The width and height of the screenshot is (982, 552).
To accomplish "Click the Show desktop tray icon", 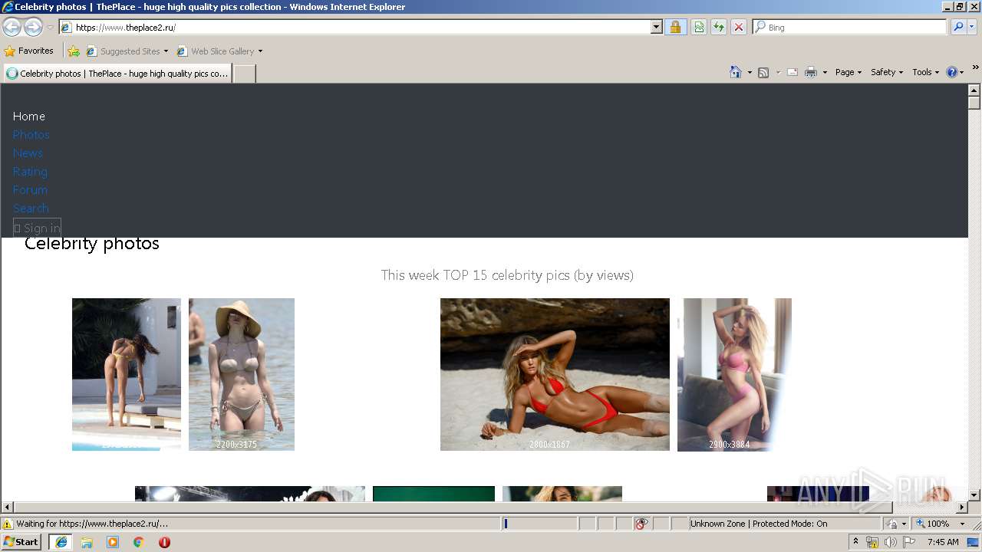I will point(974,542).
